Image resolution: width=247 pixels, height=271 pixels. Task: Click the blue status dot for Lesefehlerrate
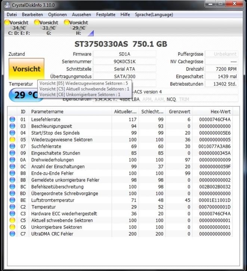point(12,119)
